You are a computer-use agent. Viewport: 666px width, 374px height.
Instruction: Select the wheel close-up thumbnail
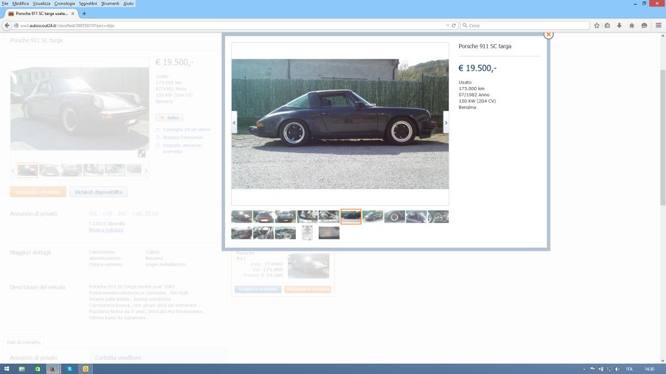point(395,217)
